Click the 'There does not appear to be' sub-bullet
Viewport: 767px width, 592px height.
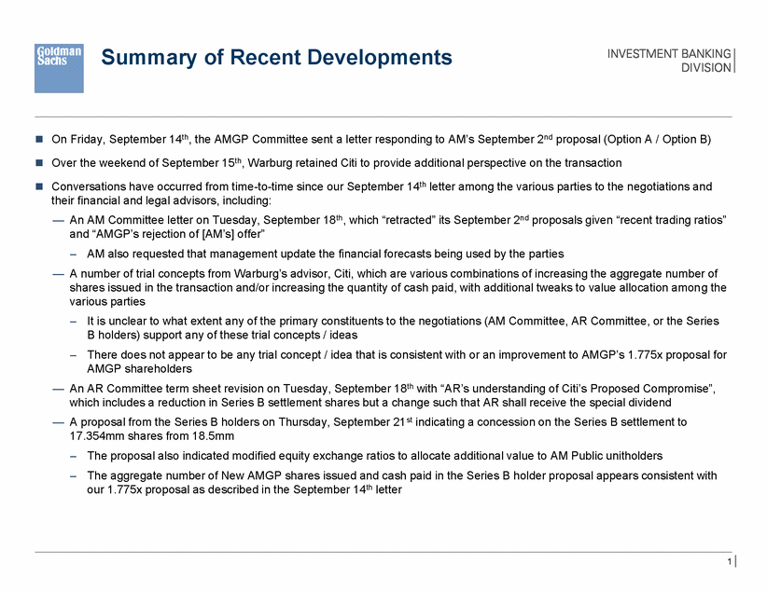click(401, 354)
